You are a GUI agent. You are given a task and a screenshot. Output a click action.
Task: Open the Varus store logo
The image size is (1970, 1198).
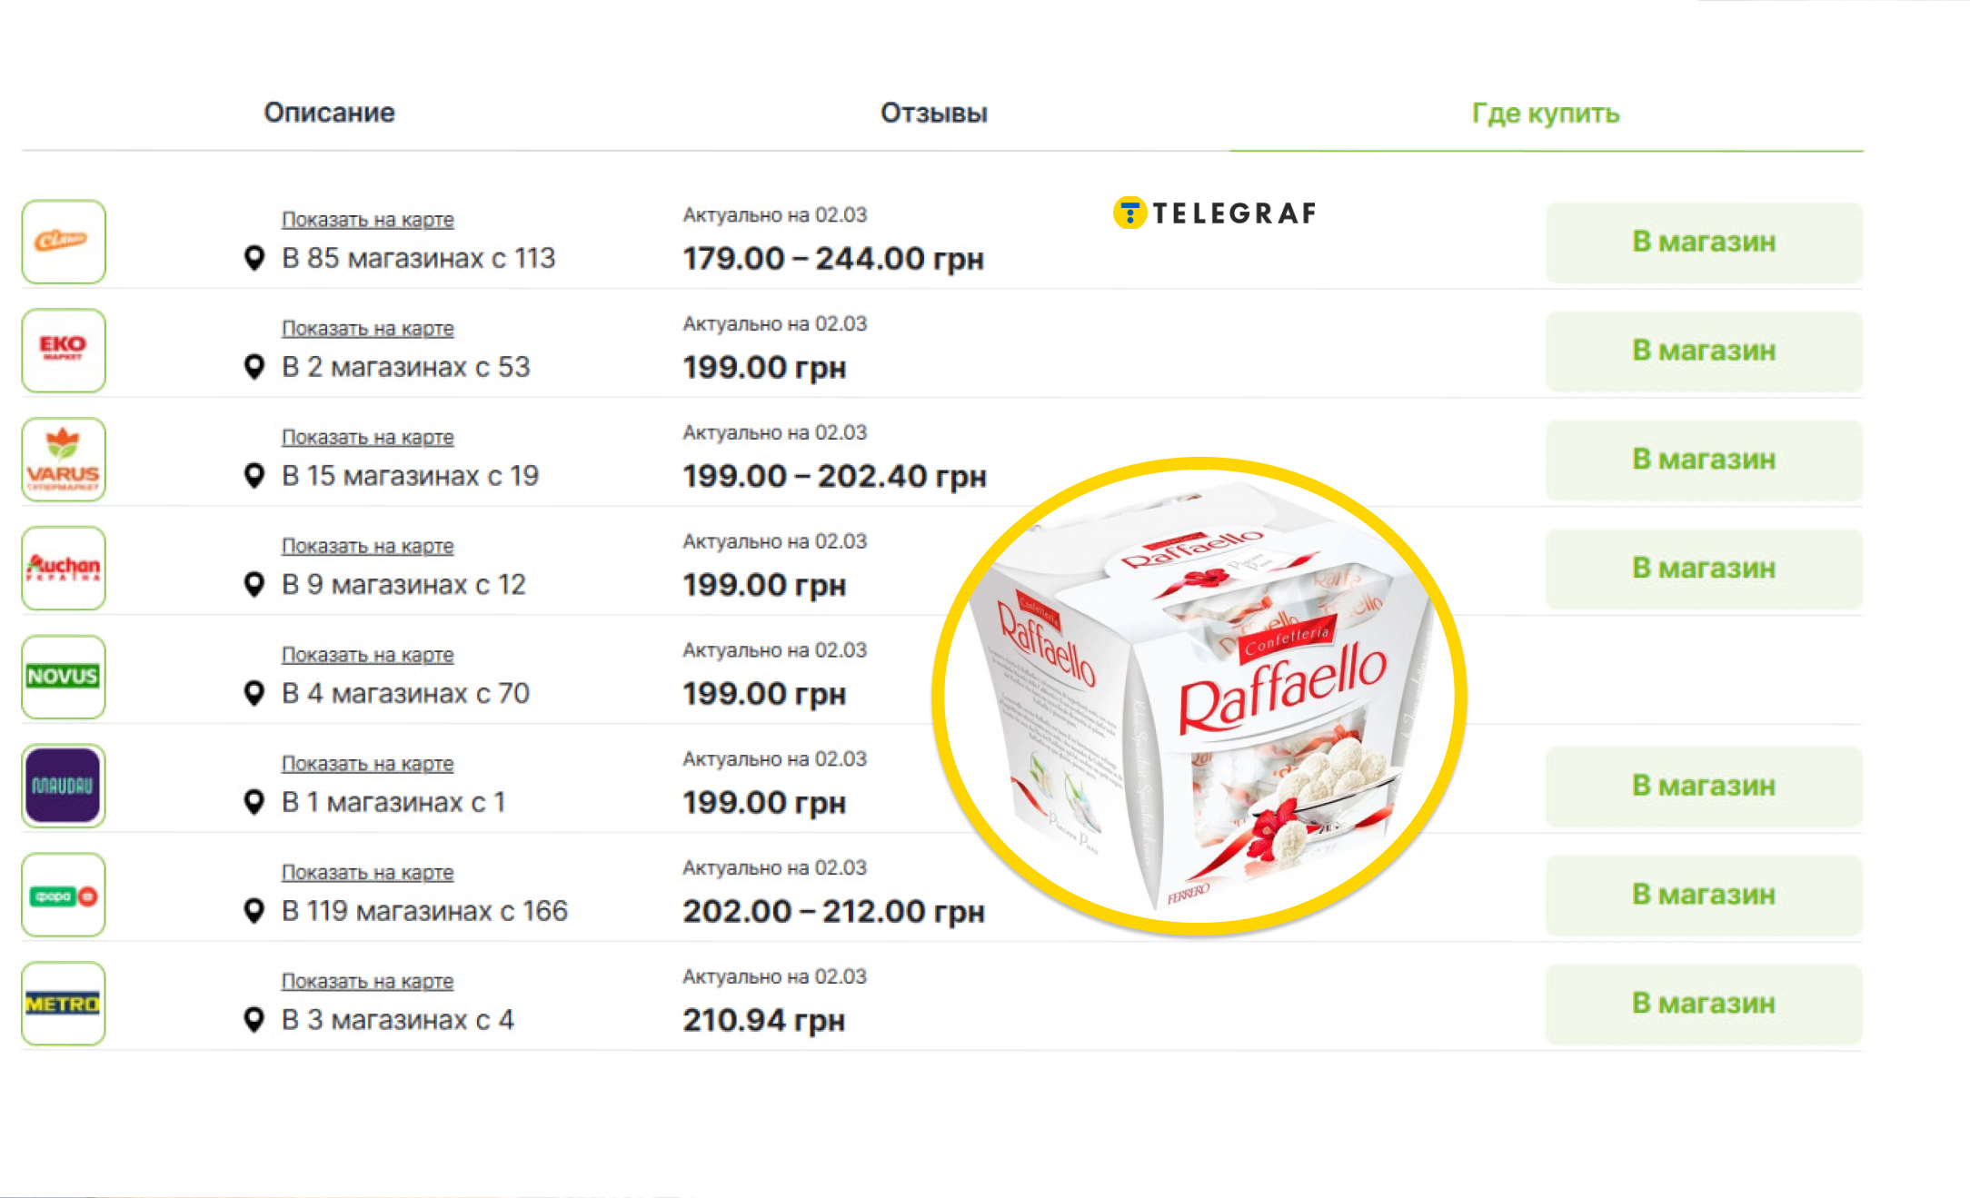point(63,460)
